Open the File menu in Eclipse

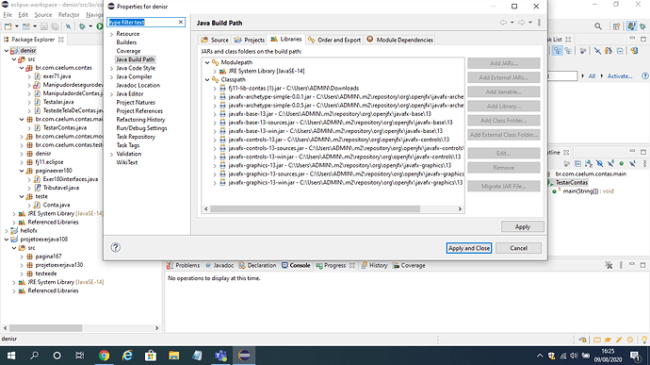coord(8,14)
